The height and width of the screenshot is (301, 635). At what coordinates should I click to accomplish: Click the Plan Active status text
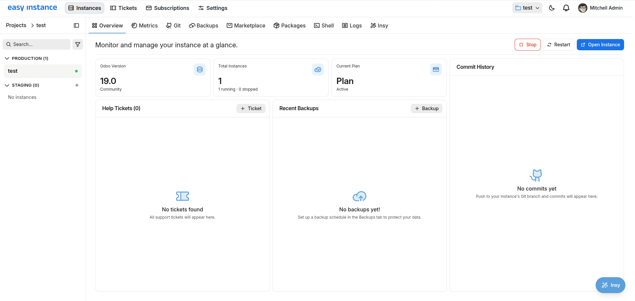pyautogui.click(x=342, y=89)
